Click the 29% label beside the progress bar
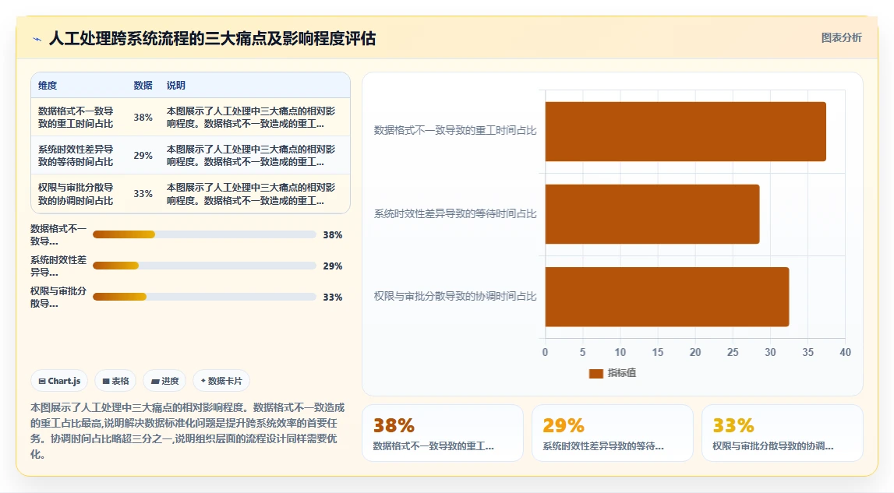The height and width of the screenshot is (493, 894). [332, 266]
